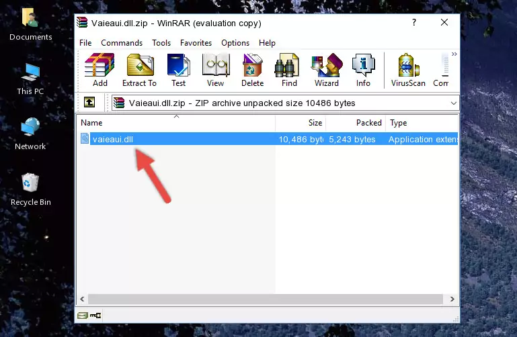The image size is (517, 337).
Task: Show archive Info
Action: (x=363, y=70)
